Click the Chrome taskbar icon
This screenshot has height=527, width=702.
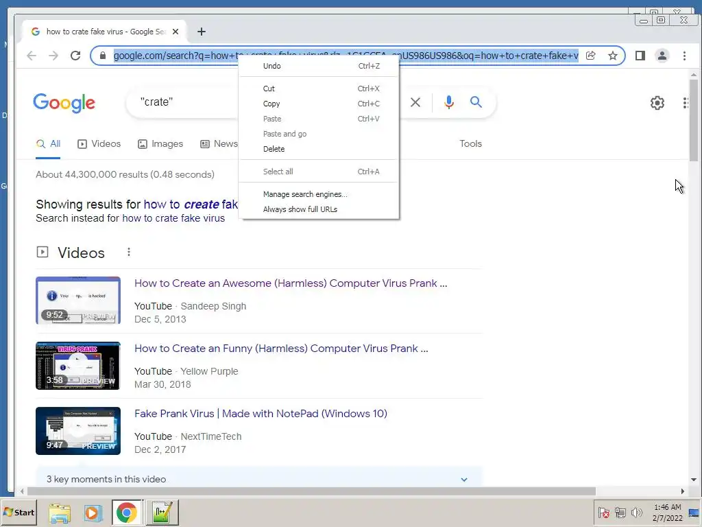tap(127, 512)
